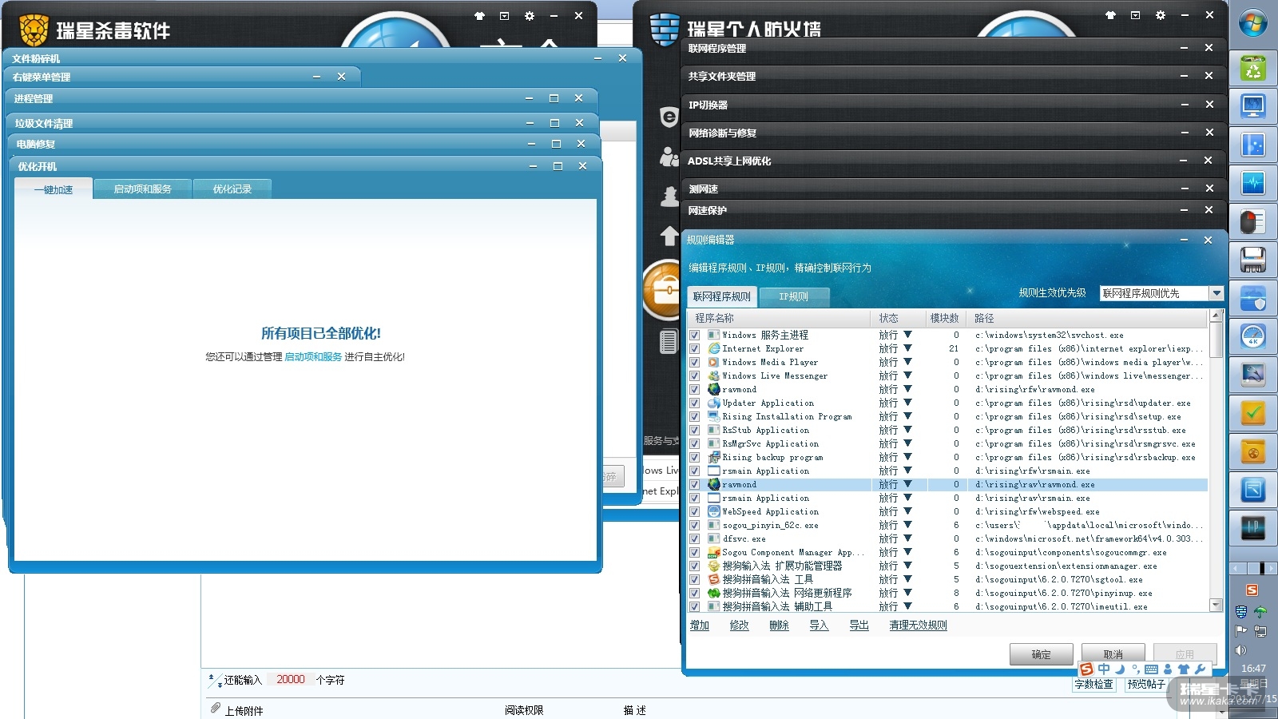Open status dropdown for Windows Live Messenger
This screenshot has height=719, width=1278.
[907, 376]
